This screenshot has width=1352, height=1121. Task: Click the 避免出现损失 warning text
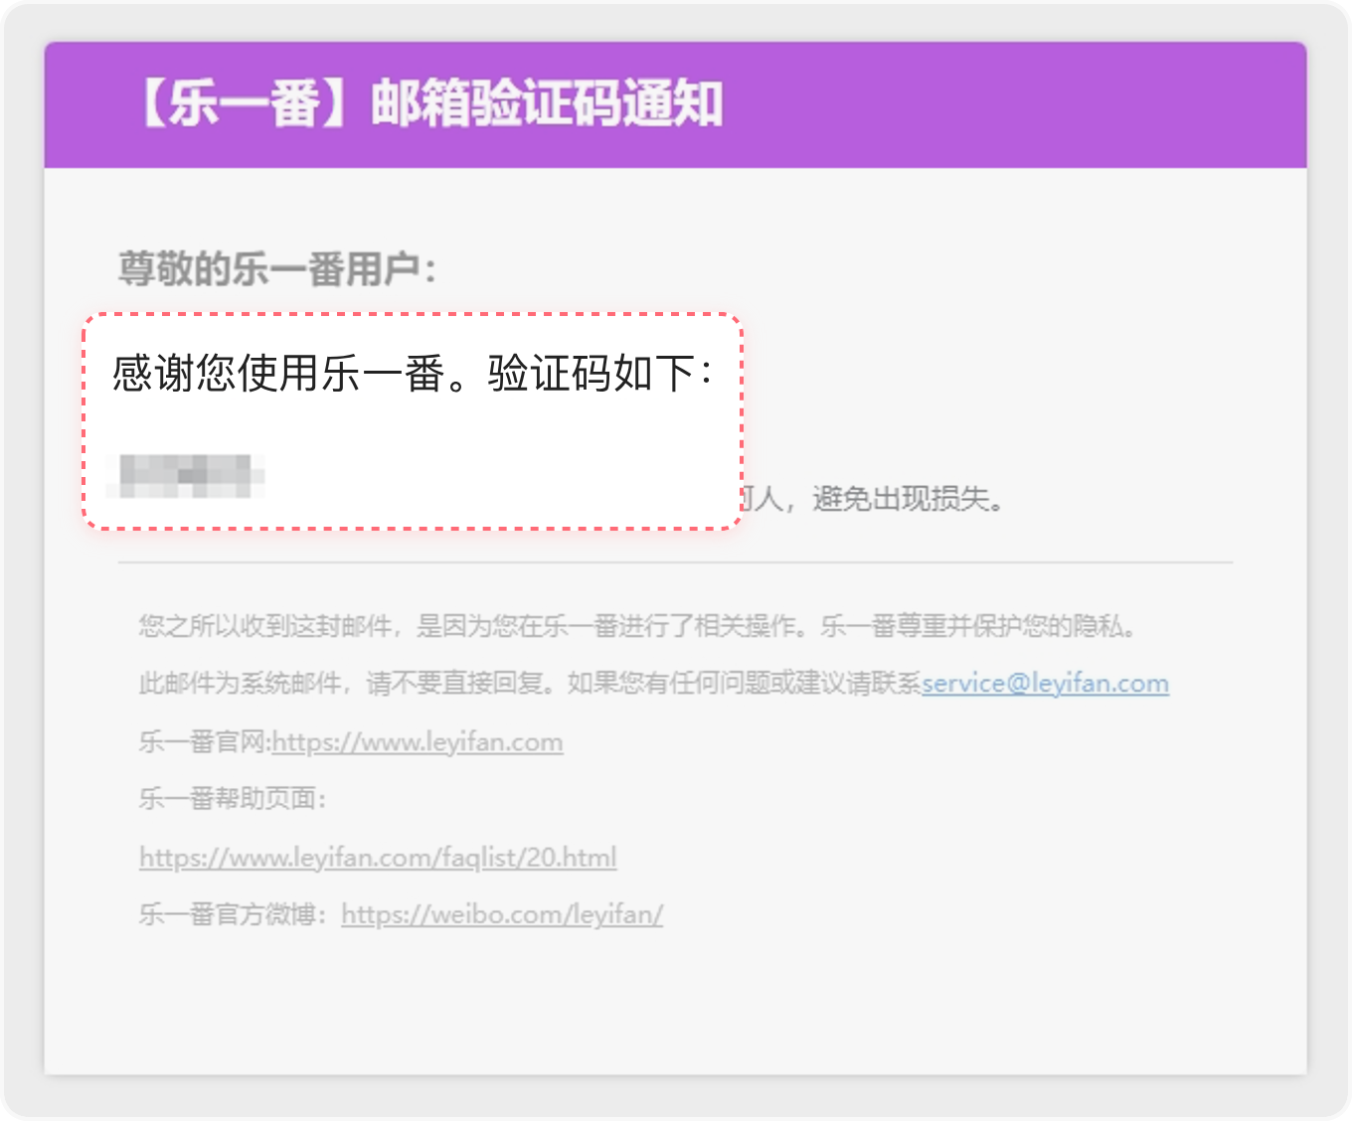pos(907,499)
